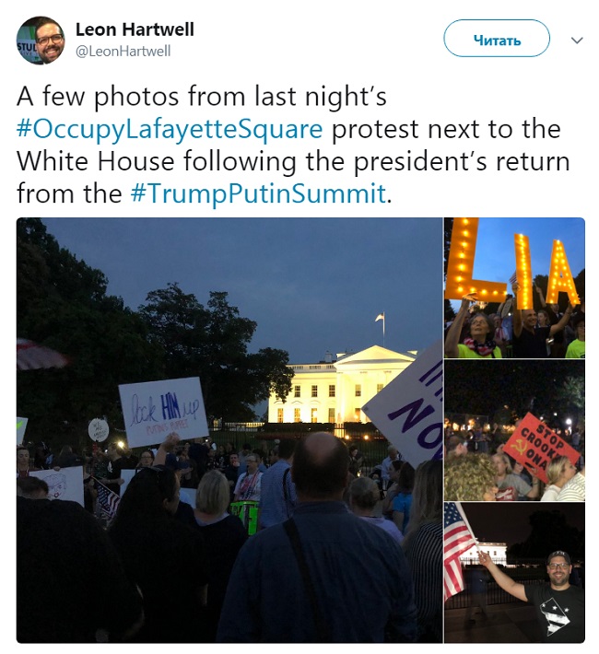
Task: Open the @LeonHartwell handle link
Action: pos(123,52)
